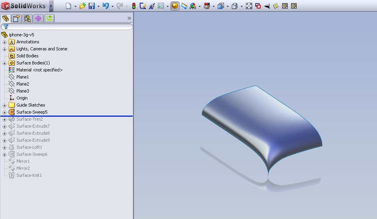Expand suppressed Surface-Trim2 feature
377x219 pixels.
pyautogui.click(x=4, y=119)
